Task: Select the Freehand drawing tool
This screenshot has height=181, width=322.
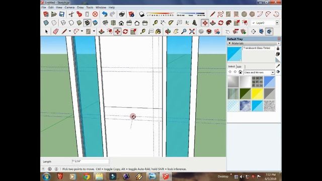Action: [x=220, y=14]
